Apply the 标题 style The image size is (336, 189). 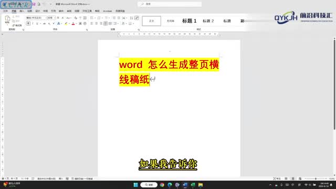tap(227, 21)
